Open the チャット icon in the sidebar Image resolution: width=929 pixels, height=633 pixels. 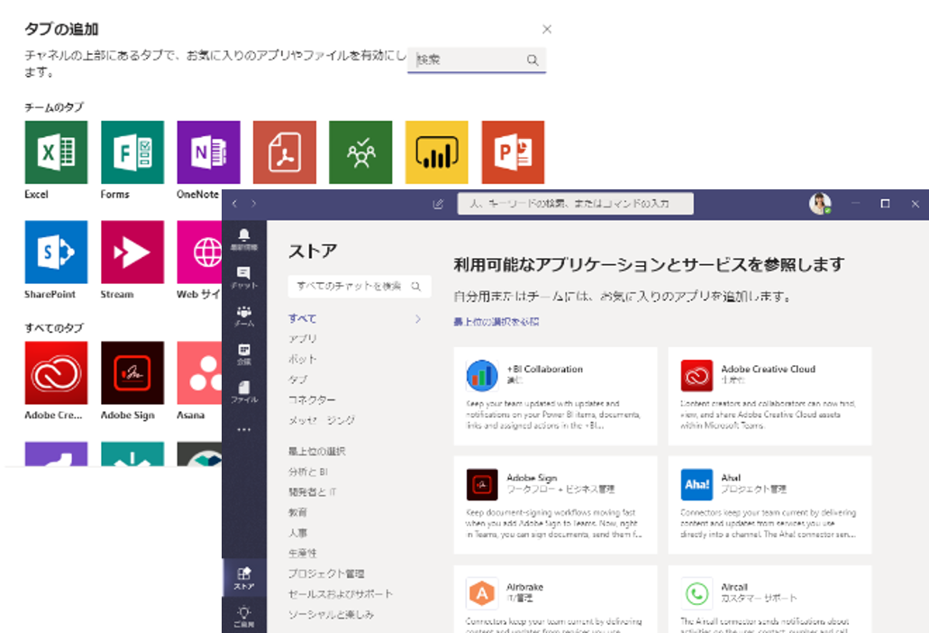[x=243, y=277]
